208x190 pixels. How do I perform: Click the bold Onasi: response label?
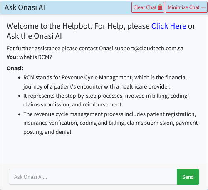point(15,68)
